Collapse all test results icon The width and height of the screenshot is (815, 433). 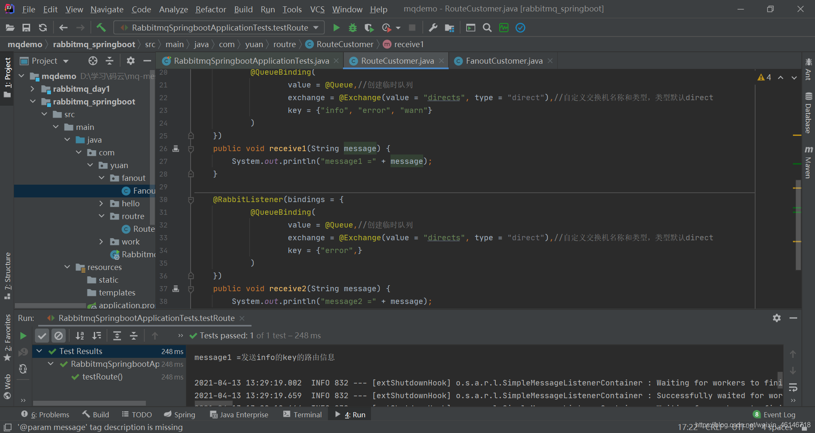point(134,336)
